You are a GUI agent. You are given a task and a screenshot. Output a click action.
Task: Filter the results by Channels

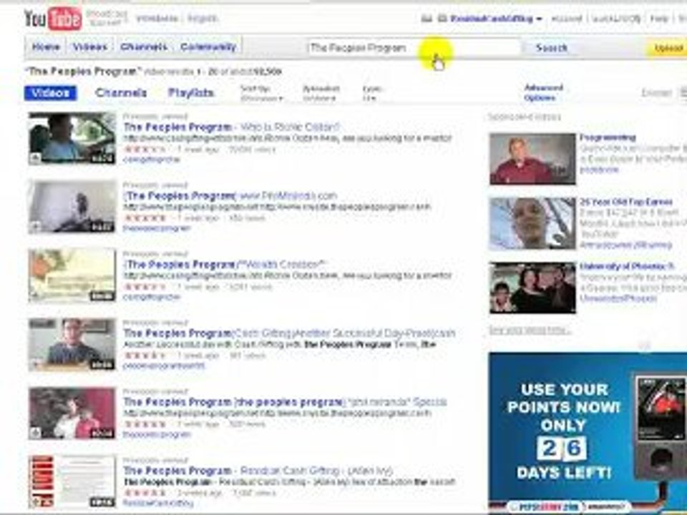[121, 93]
